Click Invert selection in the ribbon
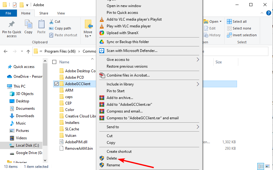 tap(242, 35)
